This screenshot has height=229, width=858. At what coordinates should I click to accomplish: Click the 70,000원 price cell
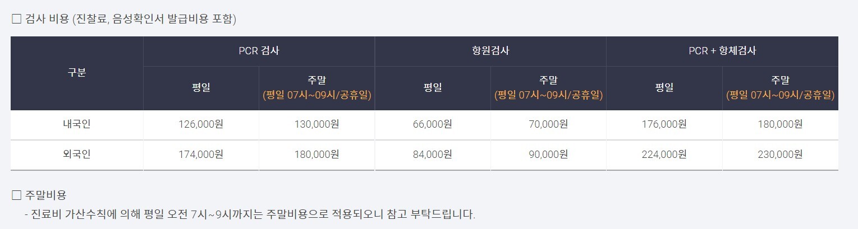[548, 124]
